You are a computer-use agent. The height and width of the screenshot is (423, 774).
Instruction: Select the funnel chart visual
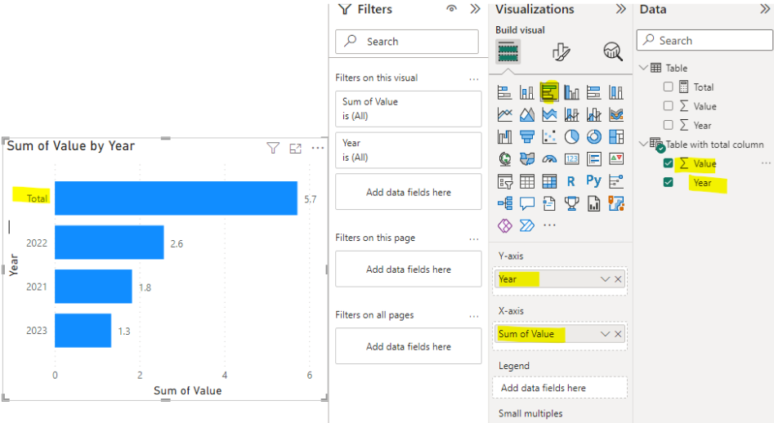(x=526, y=136)
